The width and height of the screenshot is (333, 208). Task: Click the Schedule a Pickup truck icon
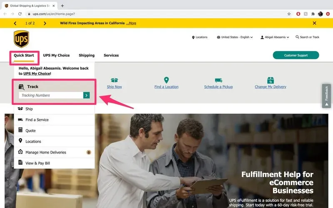[x=218, y=80]
